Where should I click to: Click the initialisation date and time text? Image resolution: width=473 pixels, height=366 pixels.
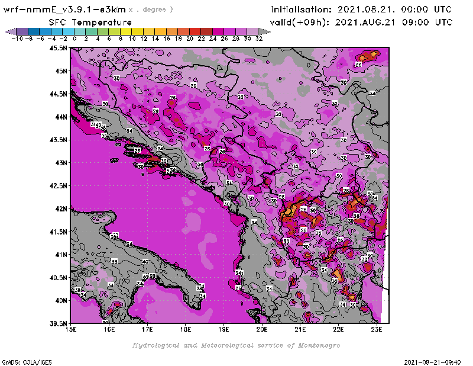(x=361, y=9)
